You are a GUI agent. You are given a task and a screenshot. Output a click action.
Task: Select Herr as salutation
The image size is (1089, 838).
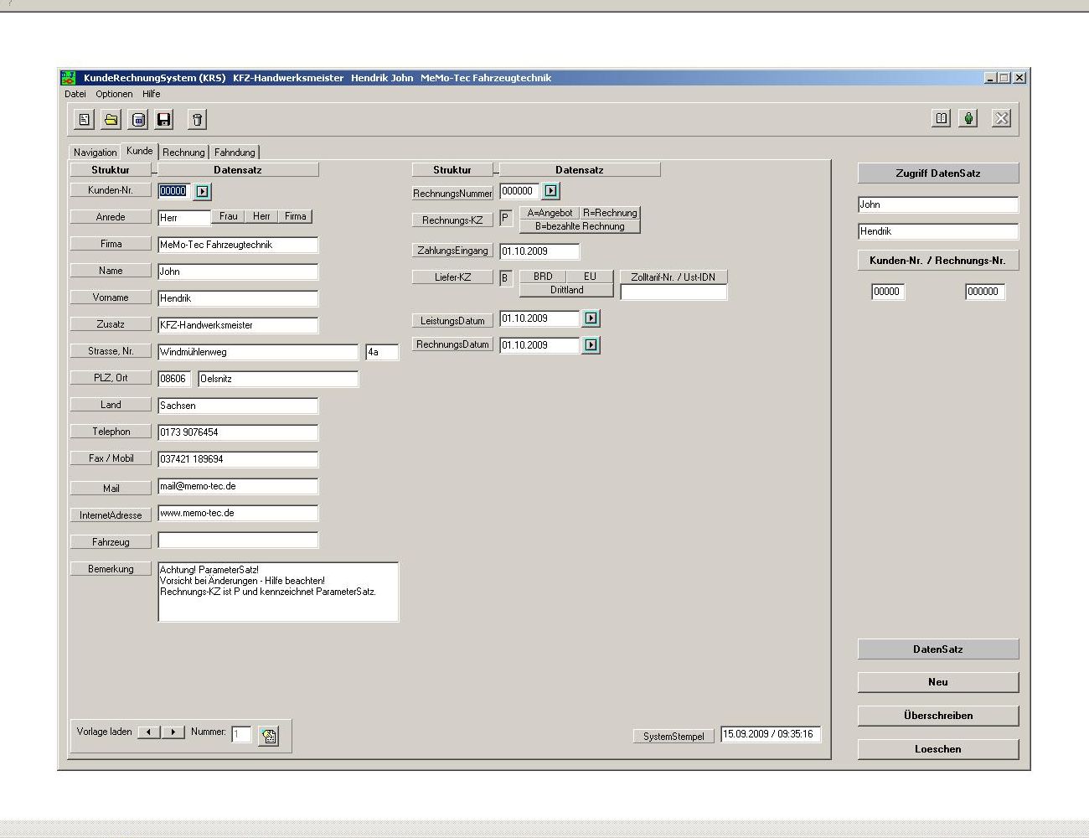pos(261,216)
